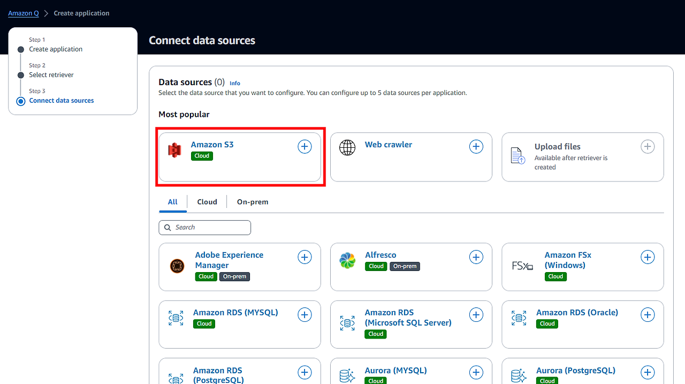The width and height of the screenshot is (685, 384).
Task: Add Amazon RDS (Oracle) plus icon
Action: [648, 314]
